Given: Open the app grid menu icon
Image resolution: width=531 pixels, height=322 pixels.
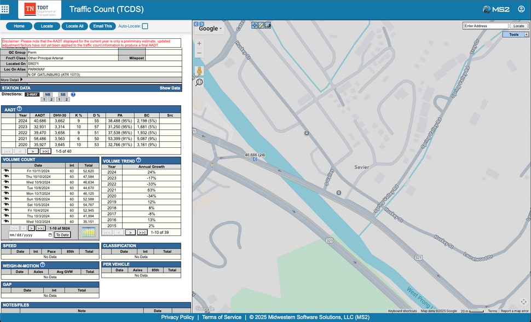Looking at the screenshot, I should [x=5, y=9].
